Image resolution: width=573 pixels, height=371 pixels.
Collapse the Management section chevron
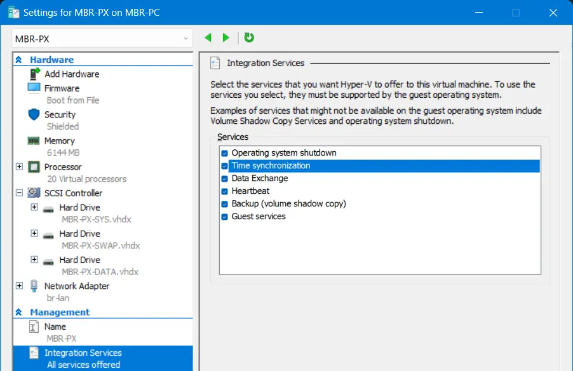(18, 312)
